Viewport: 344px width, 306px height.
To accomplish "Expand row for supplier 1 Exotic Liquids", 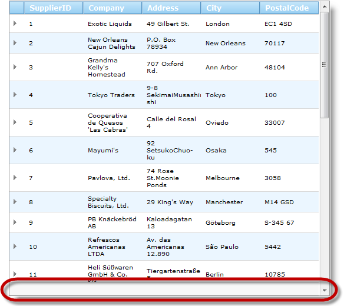I will click(x=15, y=23).
